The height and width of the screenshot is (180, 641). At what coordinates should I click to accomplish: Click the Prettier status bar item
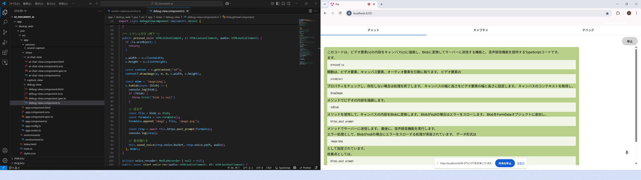coord(305,168)
